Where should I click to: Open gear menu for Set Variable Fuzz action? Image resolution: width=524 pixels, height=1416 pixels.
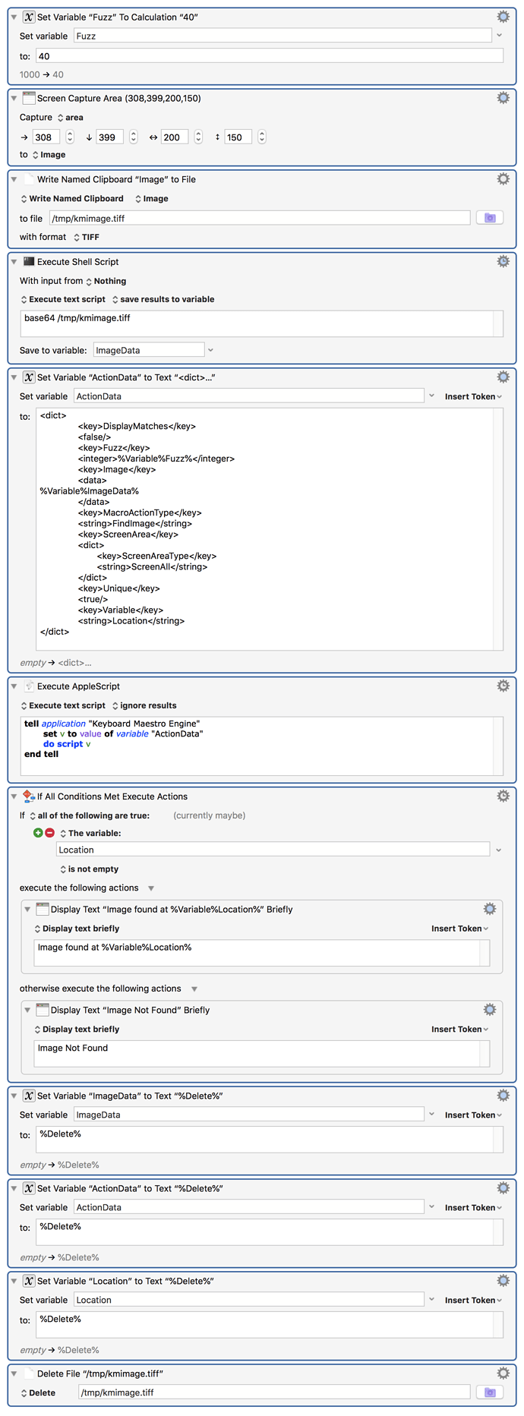pyautogui.click(x=503, y=17)
